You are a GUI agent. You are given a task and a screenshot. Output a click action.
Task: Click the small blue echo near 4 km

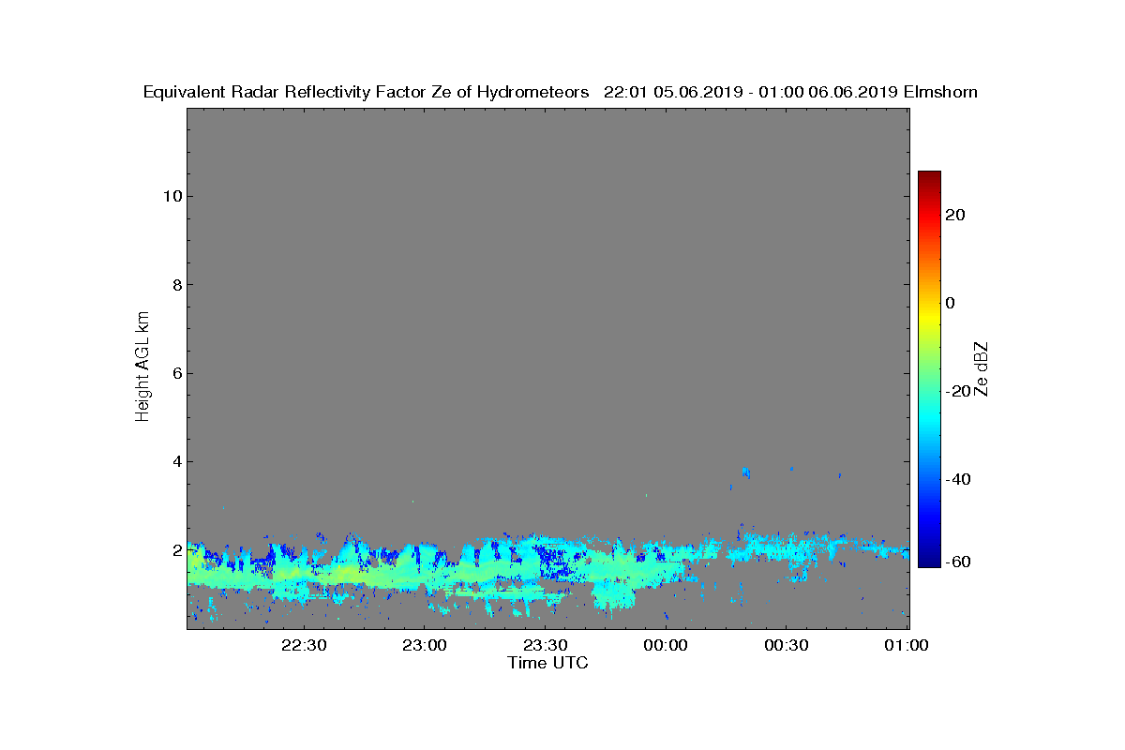(x=746, y=472)
